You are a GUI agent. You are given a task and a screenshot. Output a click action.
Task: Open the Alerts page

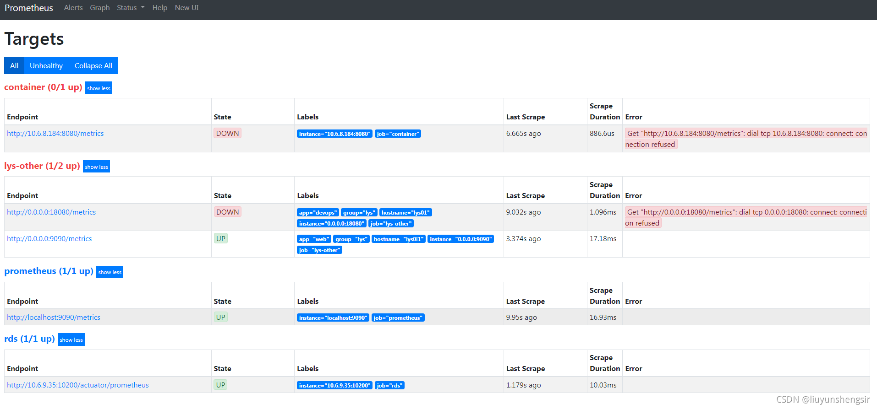pyautogui.click(x=73, y=8)
